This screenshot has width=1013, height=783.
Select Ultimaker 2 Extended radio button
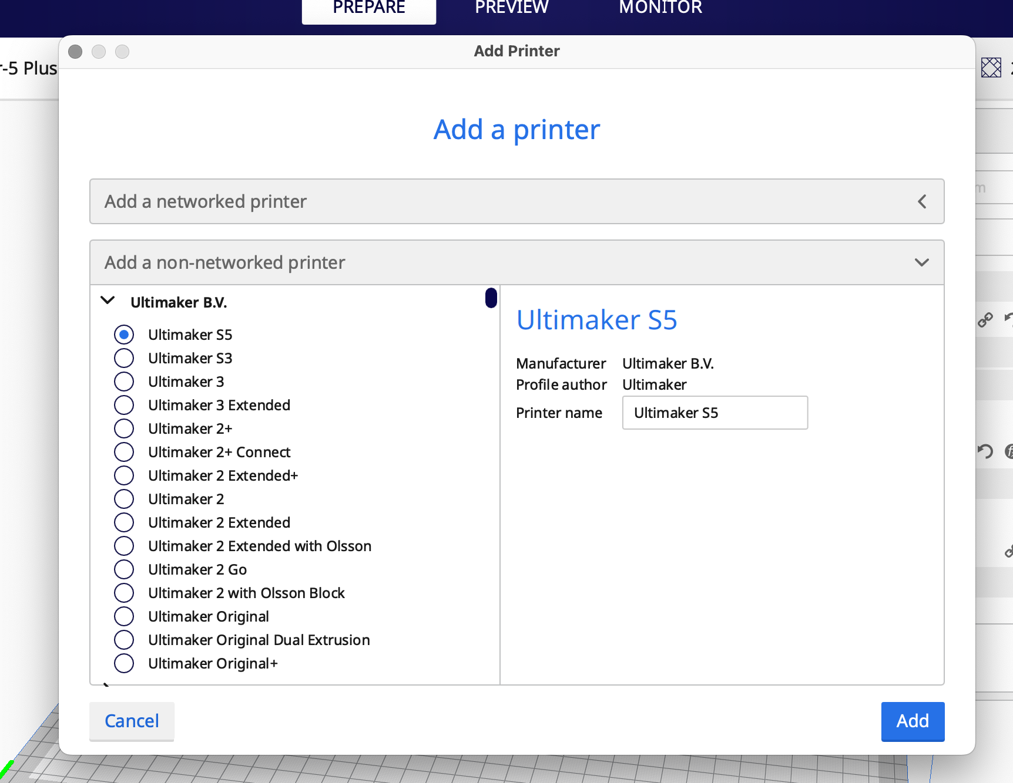(x=124, y=522)
